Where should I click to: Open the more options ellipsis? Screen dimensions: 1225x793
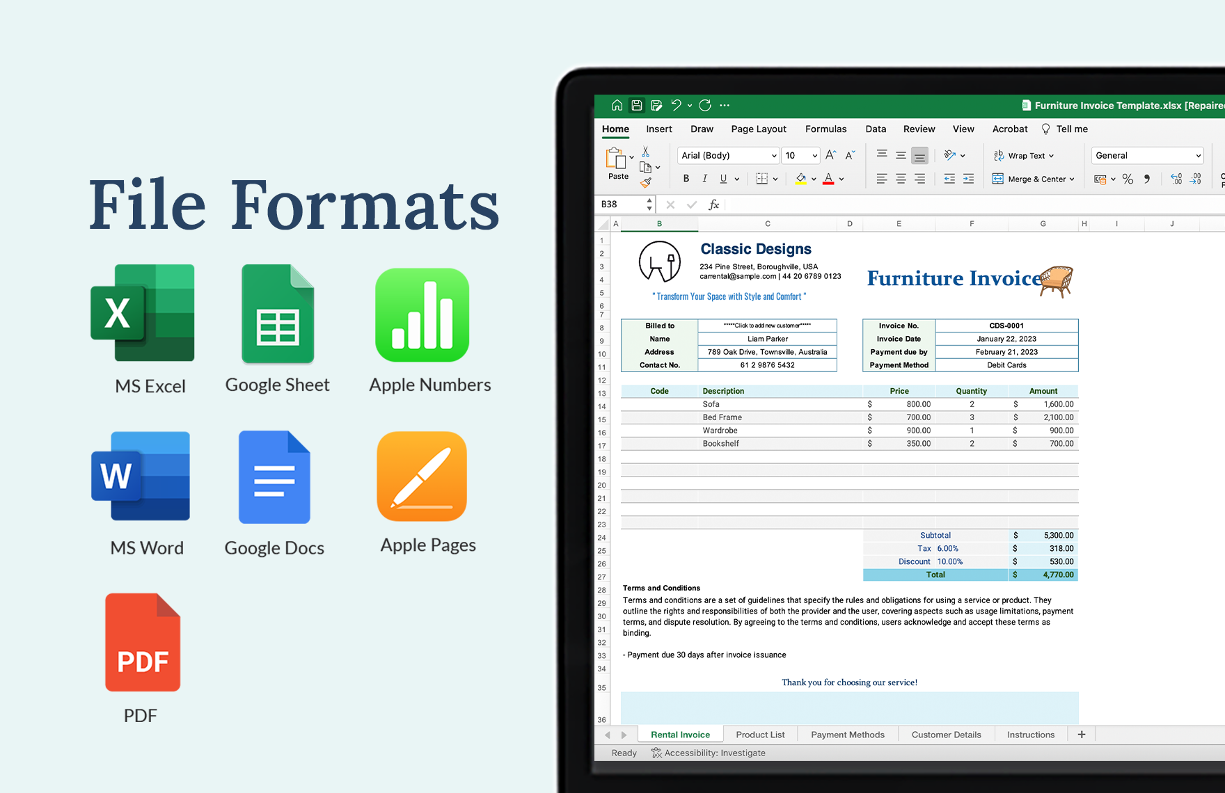(x=725, y=105)
